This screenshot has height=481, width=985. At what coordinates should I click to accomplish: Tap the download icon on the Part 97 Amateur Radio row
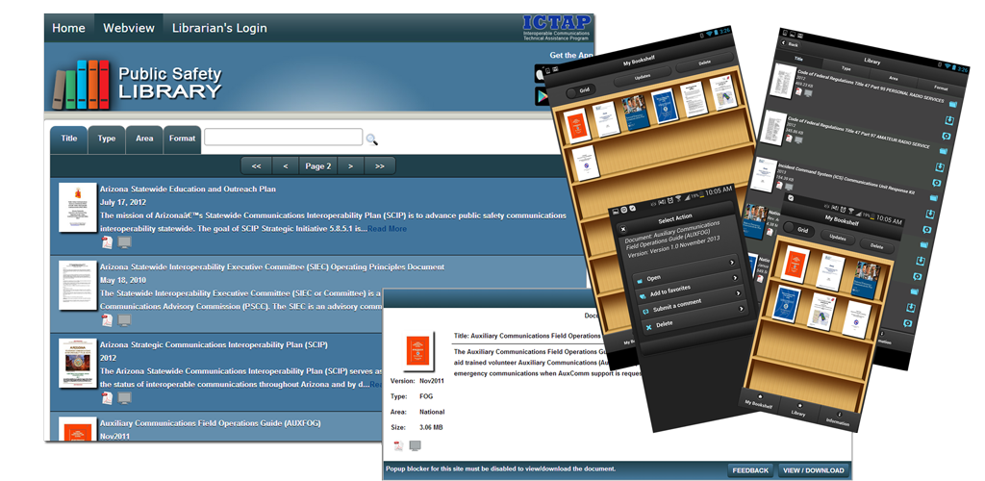(x=940, y=167)
